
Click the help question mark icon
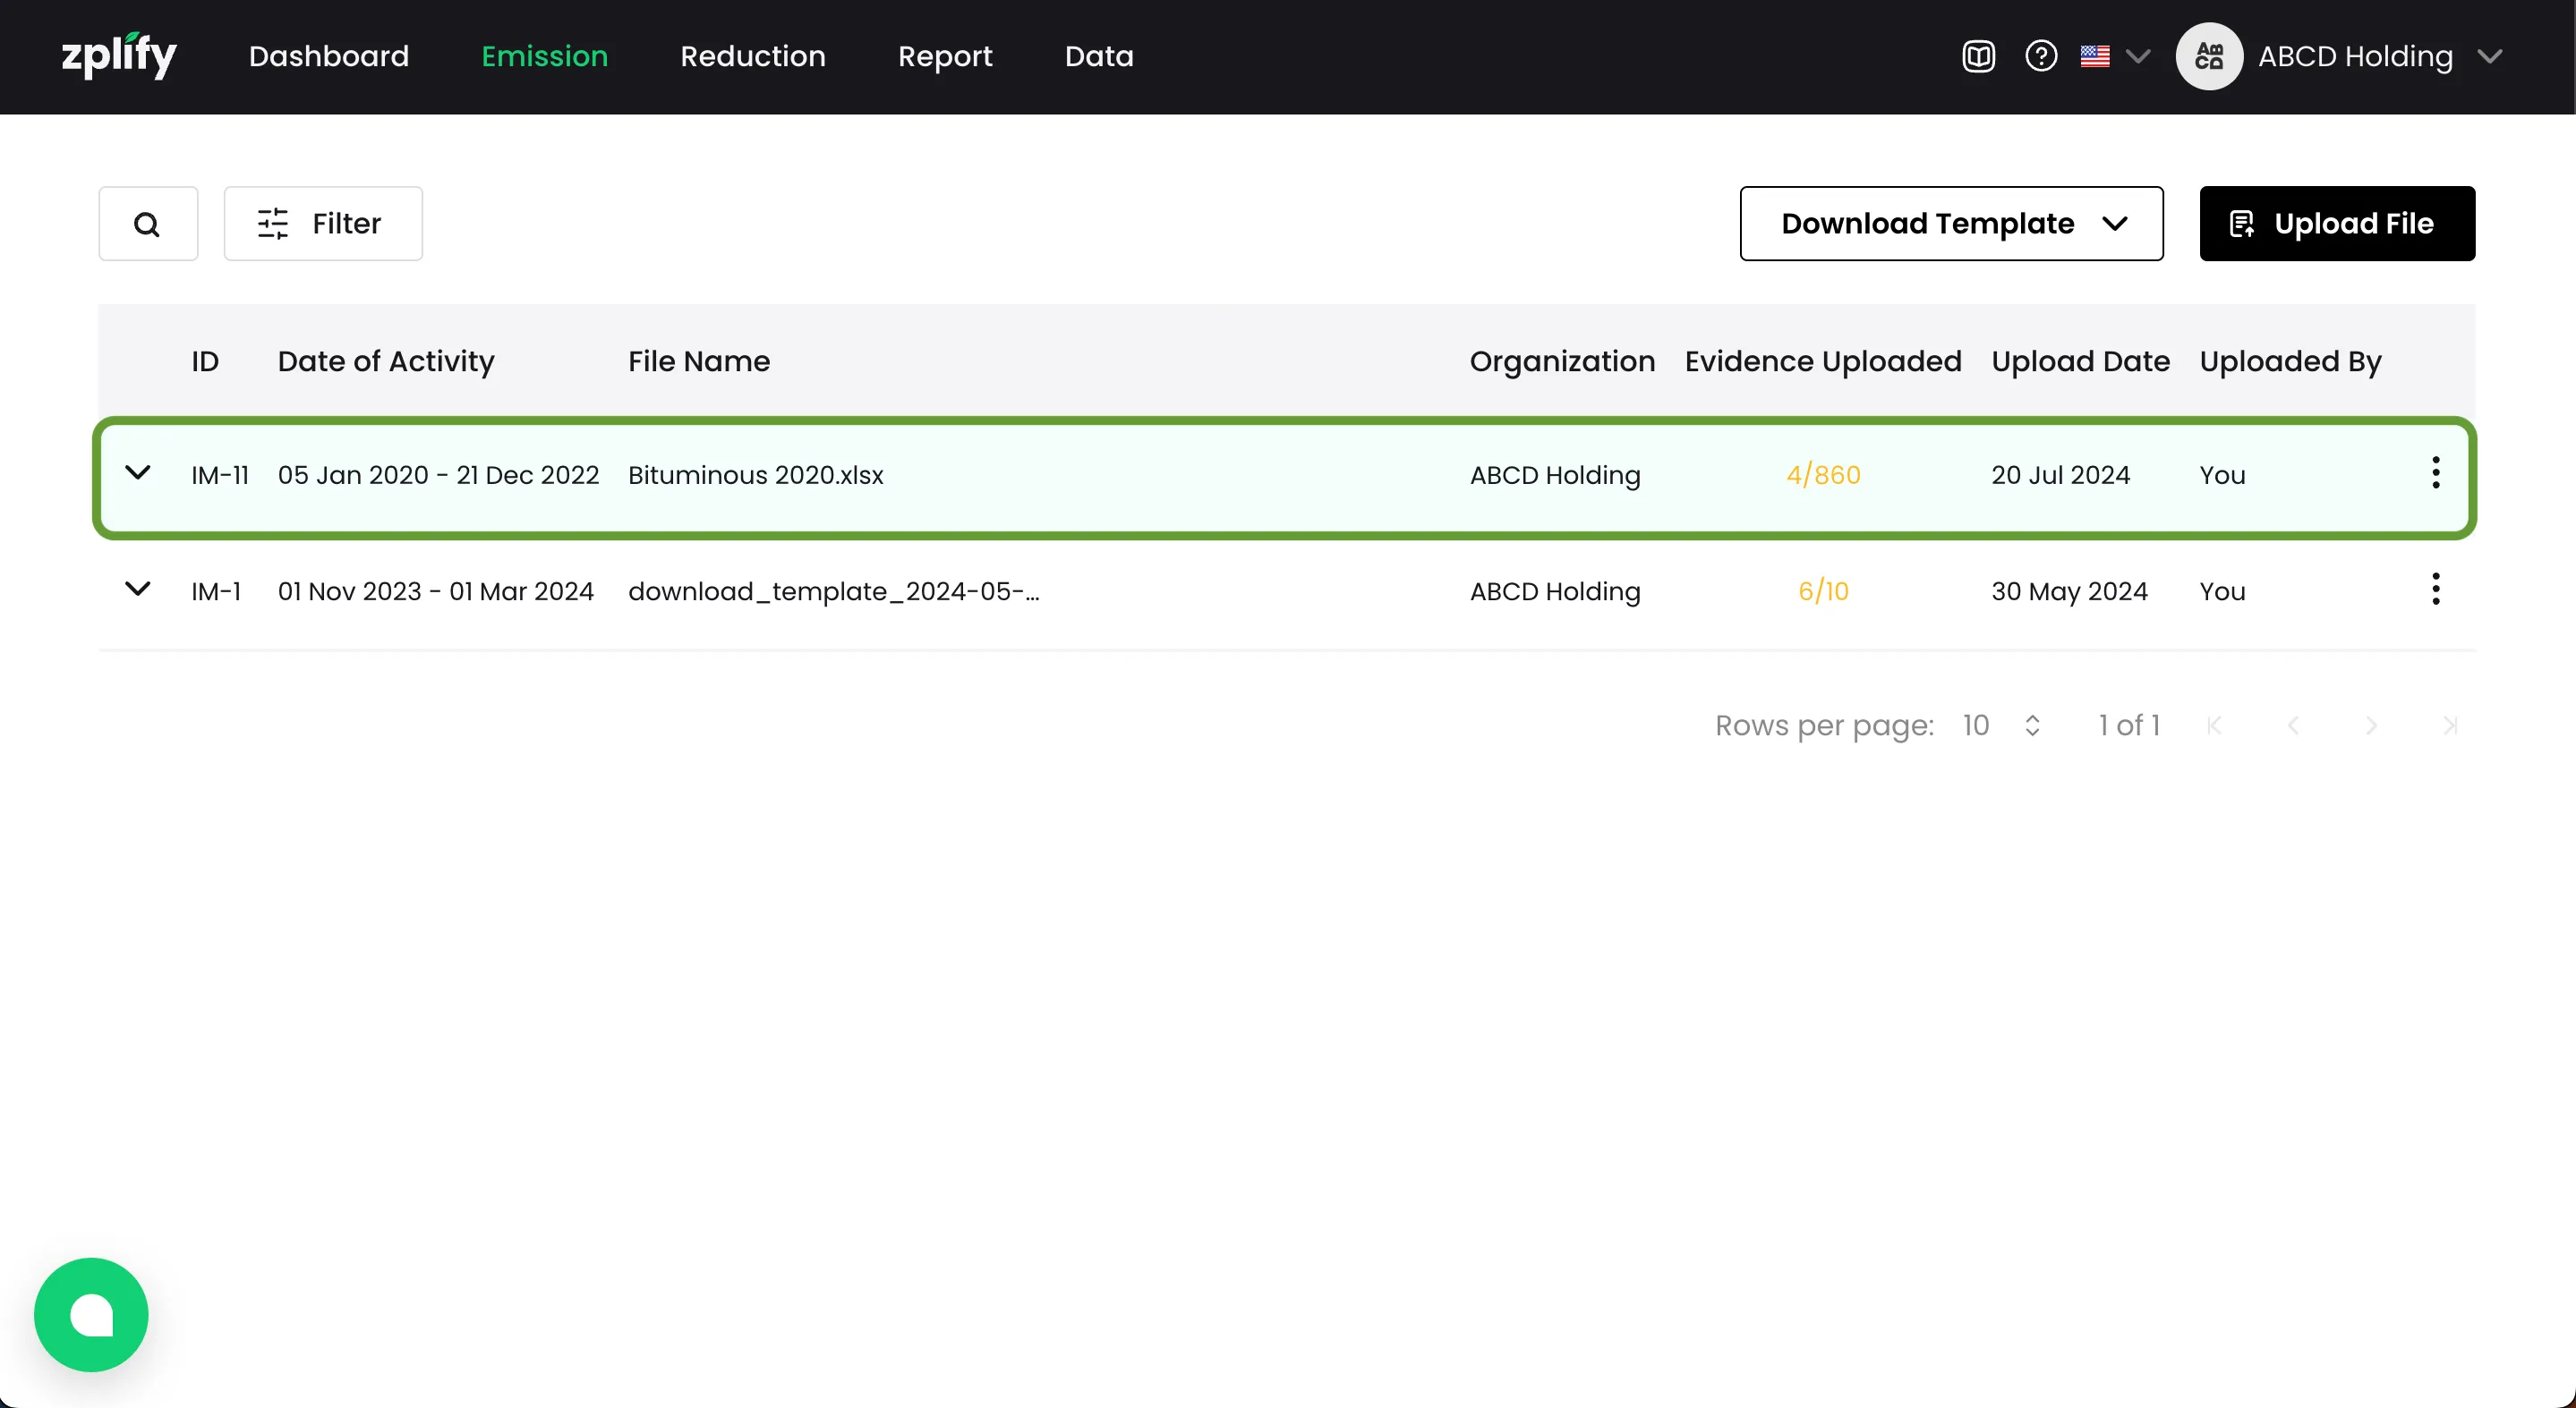tap(2040, 56)
